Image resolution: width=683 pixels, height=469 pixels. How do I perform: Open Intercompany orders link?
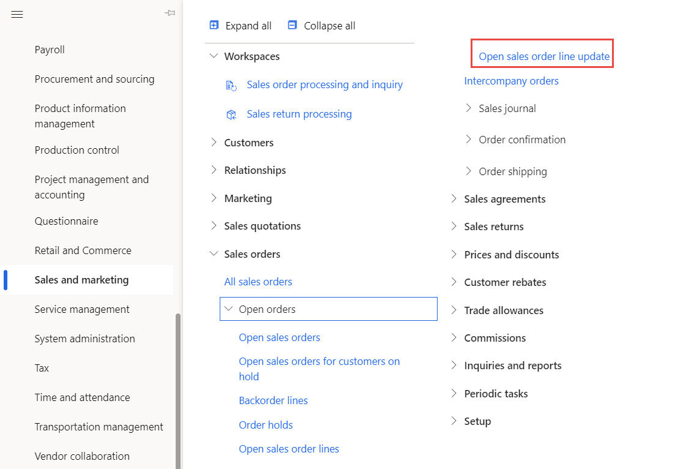(511, 81)
